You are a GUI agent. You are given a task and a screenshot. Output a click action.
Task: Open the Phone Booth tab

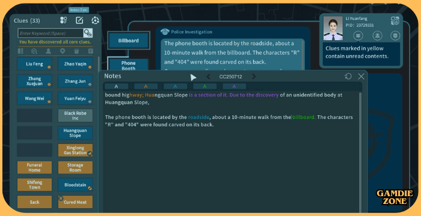click(128, 65)
